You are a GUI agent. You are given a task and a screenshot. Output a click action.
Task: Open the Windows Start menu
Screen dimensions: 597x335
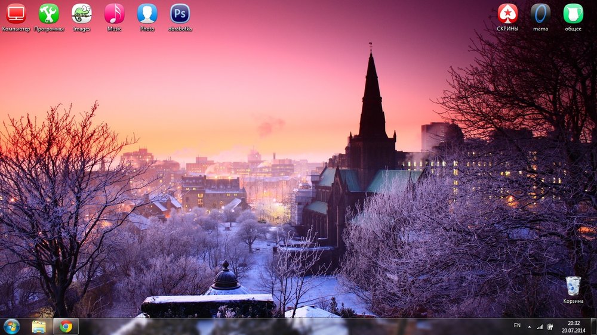[x=11, y=326]
